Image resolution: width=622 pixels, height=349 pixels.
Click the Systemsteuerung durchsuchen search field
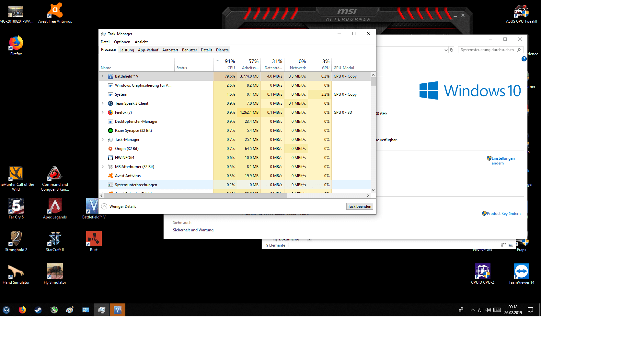point(487,50)
